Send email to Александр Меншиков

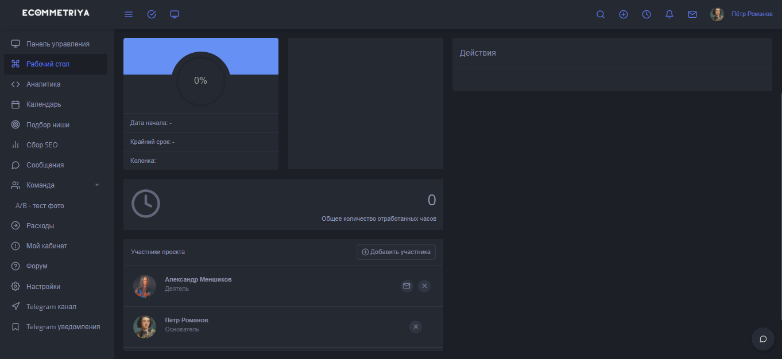coord(407,286)
